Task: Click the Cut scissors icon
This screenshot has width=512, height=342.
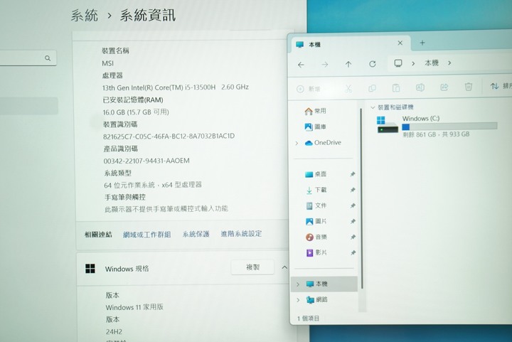Action: tap(348, 88)
